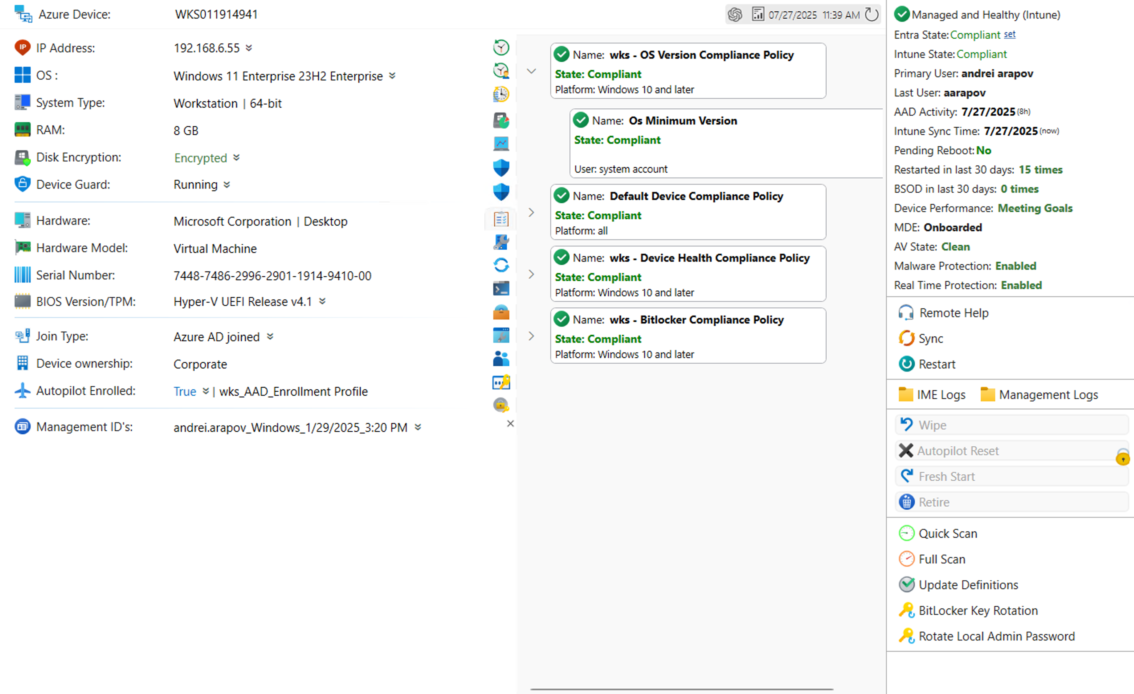The width and height of the screenshot is (1134, 694).
Task: Expand the Disk Encryption Encrypted chevron
Action: pyautogui.click(x=237, y=158)
